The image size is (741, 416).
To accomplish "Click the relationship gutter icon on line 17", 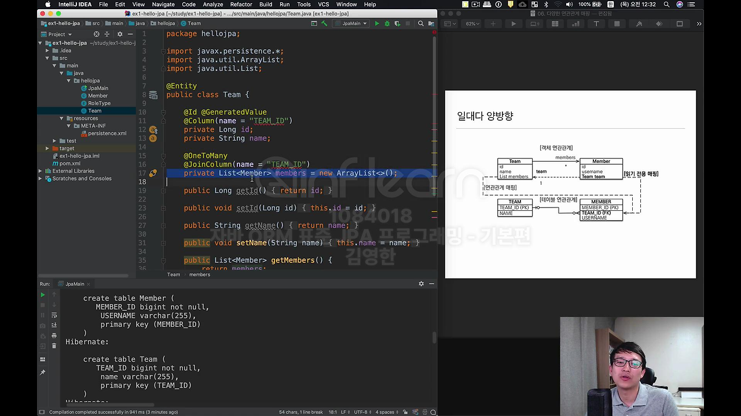I will pyautogui.click(x=153, y=173).
